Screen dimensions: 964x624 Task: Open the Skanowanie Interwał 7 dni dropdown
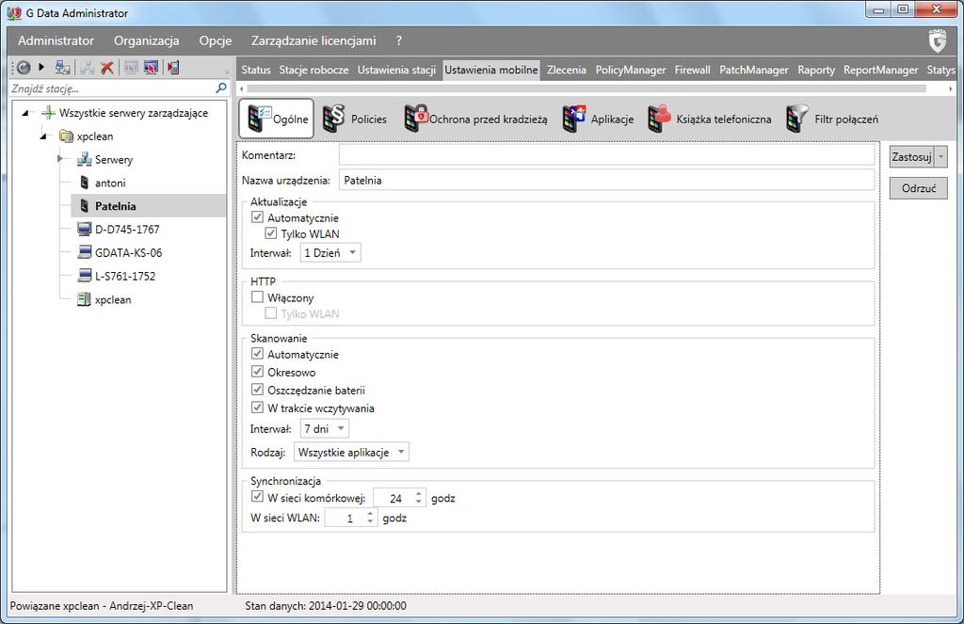coord(325,428)
